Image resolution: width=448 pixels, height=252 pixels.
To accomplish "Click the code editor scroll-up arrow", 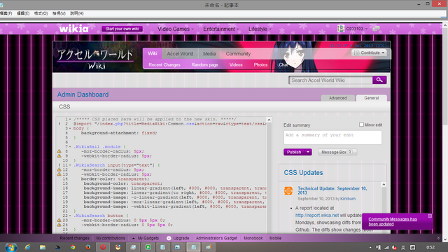I will [269, 120].
